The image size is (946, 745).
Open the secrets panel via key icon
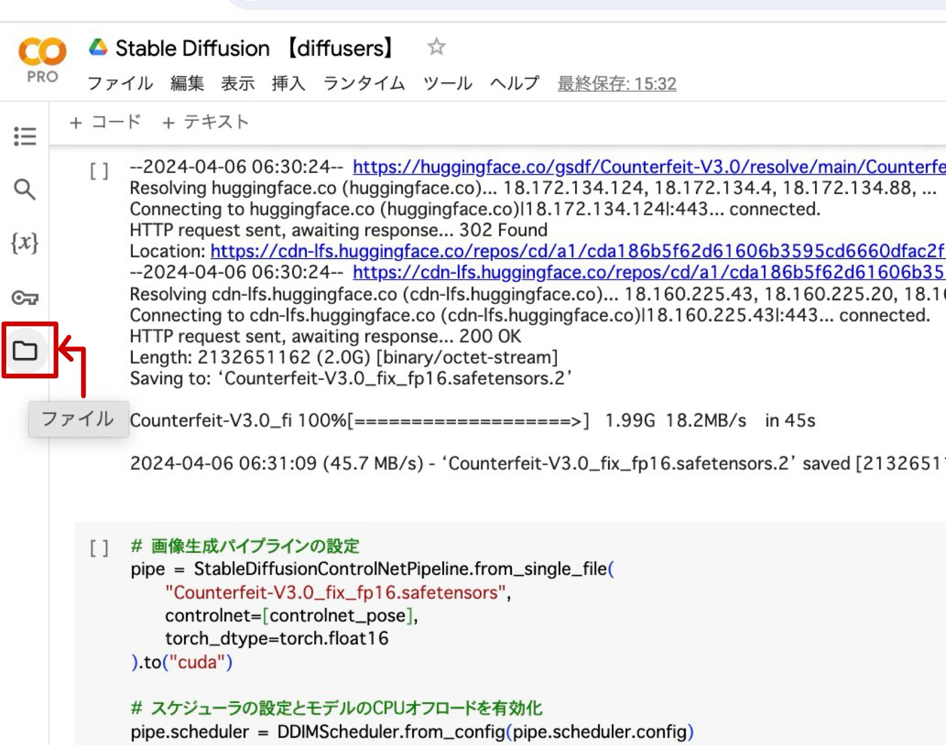coord(24,297)
